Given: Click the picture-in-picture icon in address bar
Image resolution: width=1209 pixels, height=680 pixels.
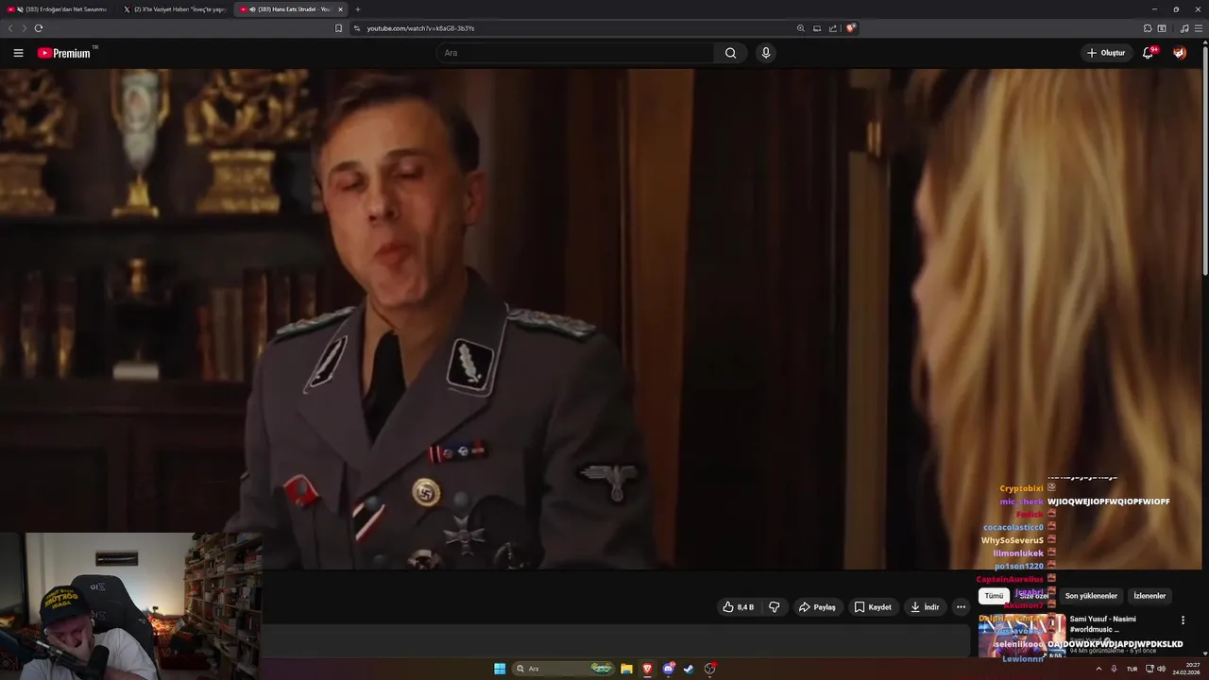Looking at the screenshot, I should pyautogui.click(x=817, y=28).
